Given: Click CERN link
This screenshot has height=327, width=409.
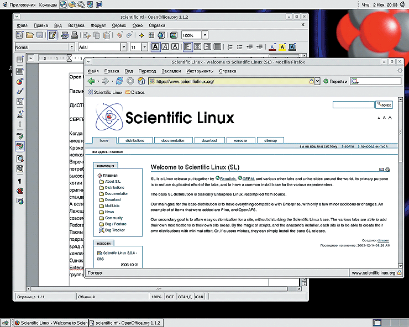Looking at the screenshot, I should 248,179.
